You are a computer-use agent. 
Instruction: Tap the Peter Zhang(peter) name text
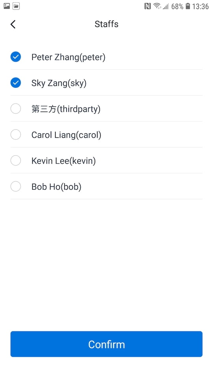68,57
